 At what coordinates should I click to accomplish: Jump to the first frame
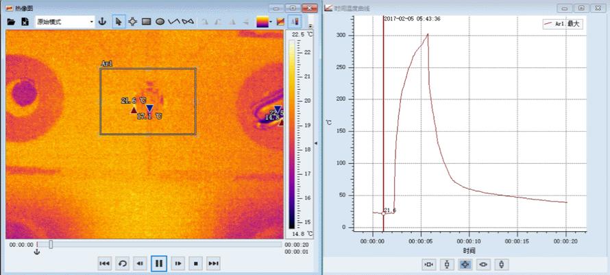click(104, 264)
